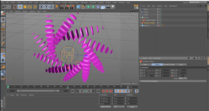Click the Sphere's tag icon
The height and width of the screenshot is (111, 209).
point(163,26)
